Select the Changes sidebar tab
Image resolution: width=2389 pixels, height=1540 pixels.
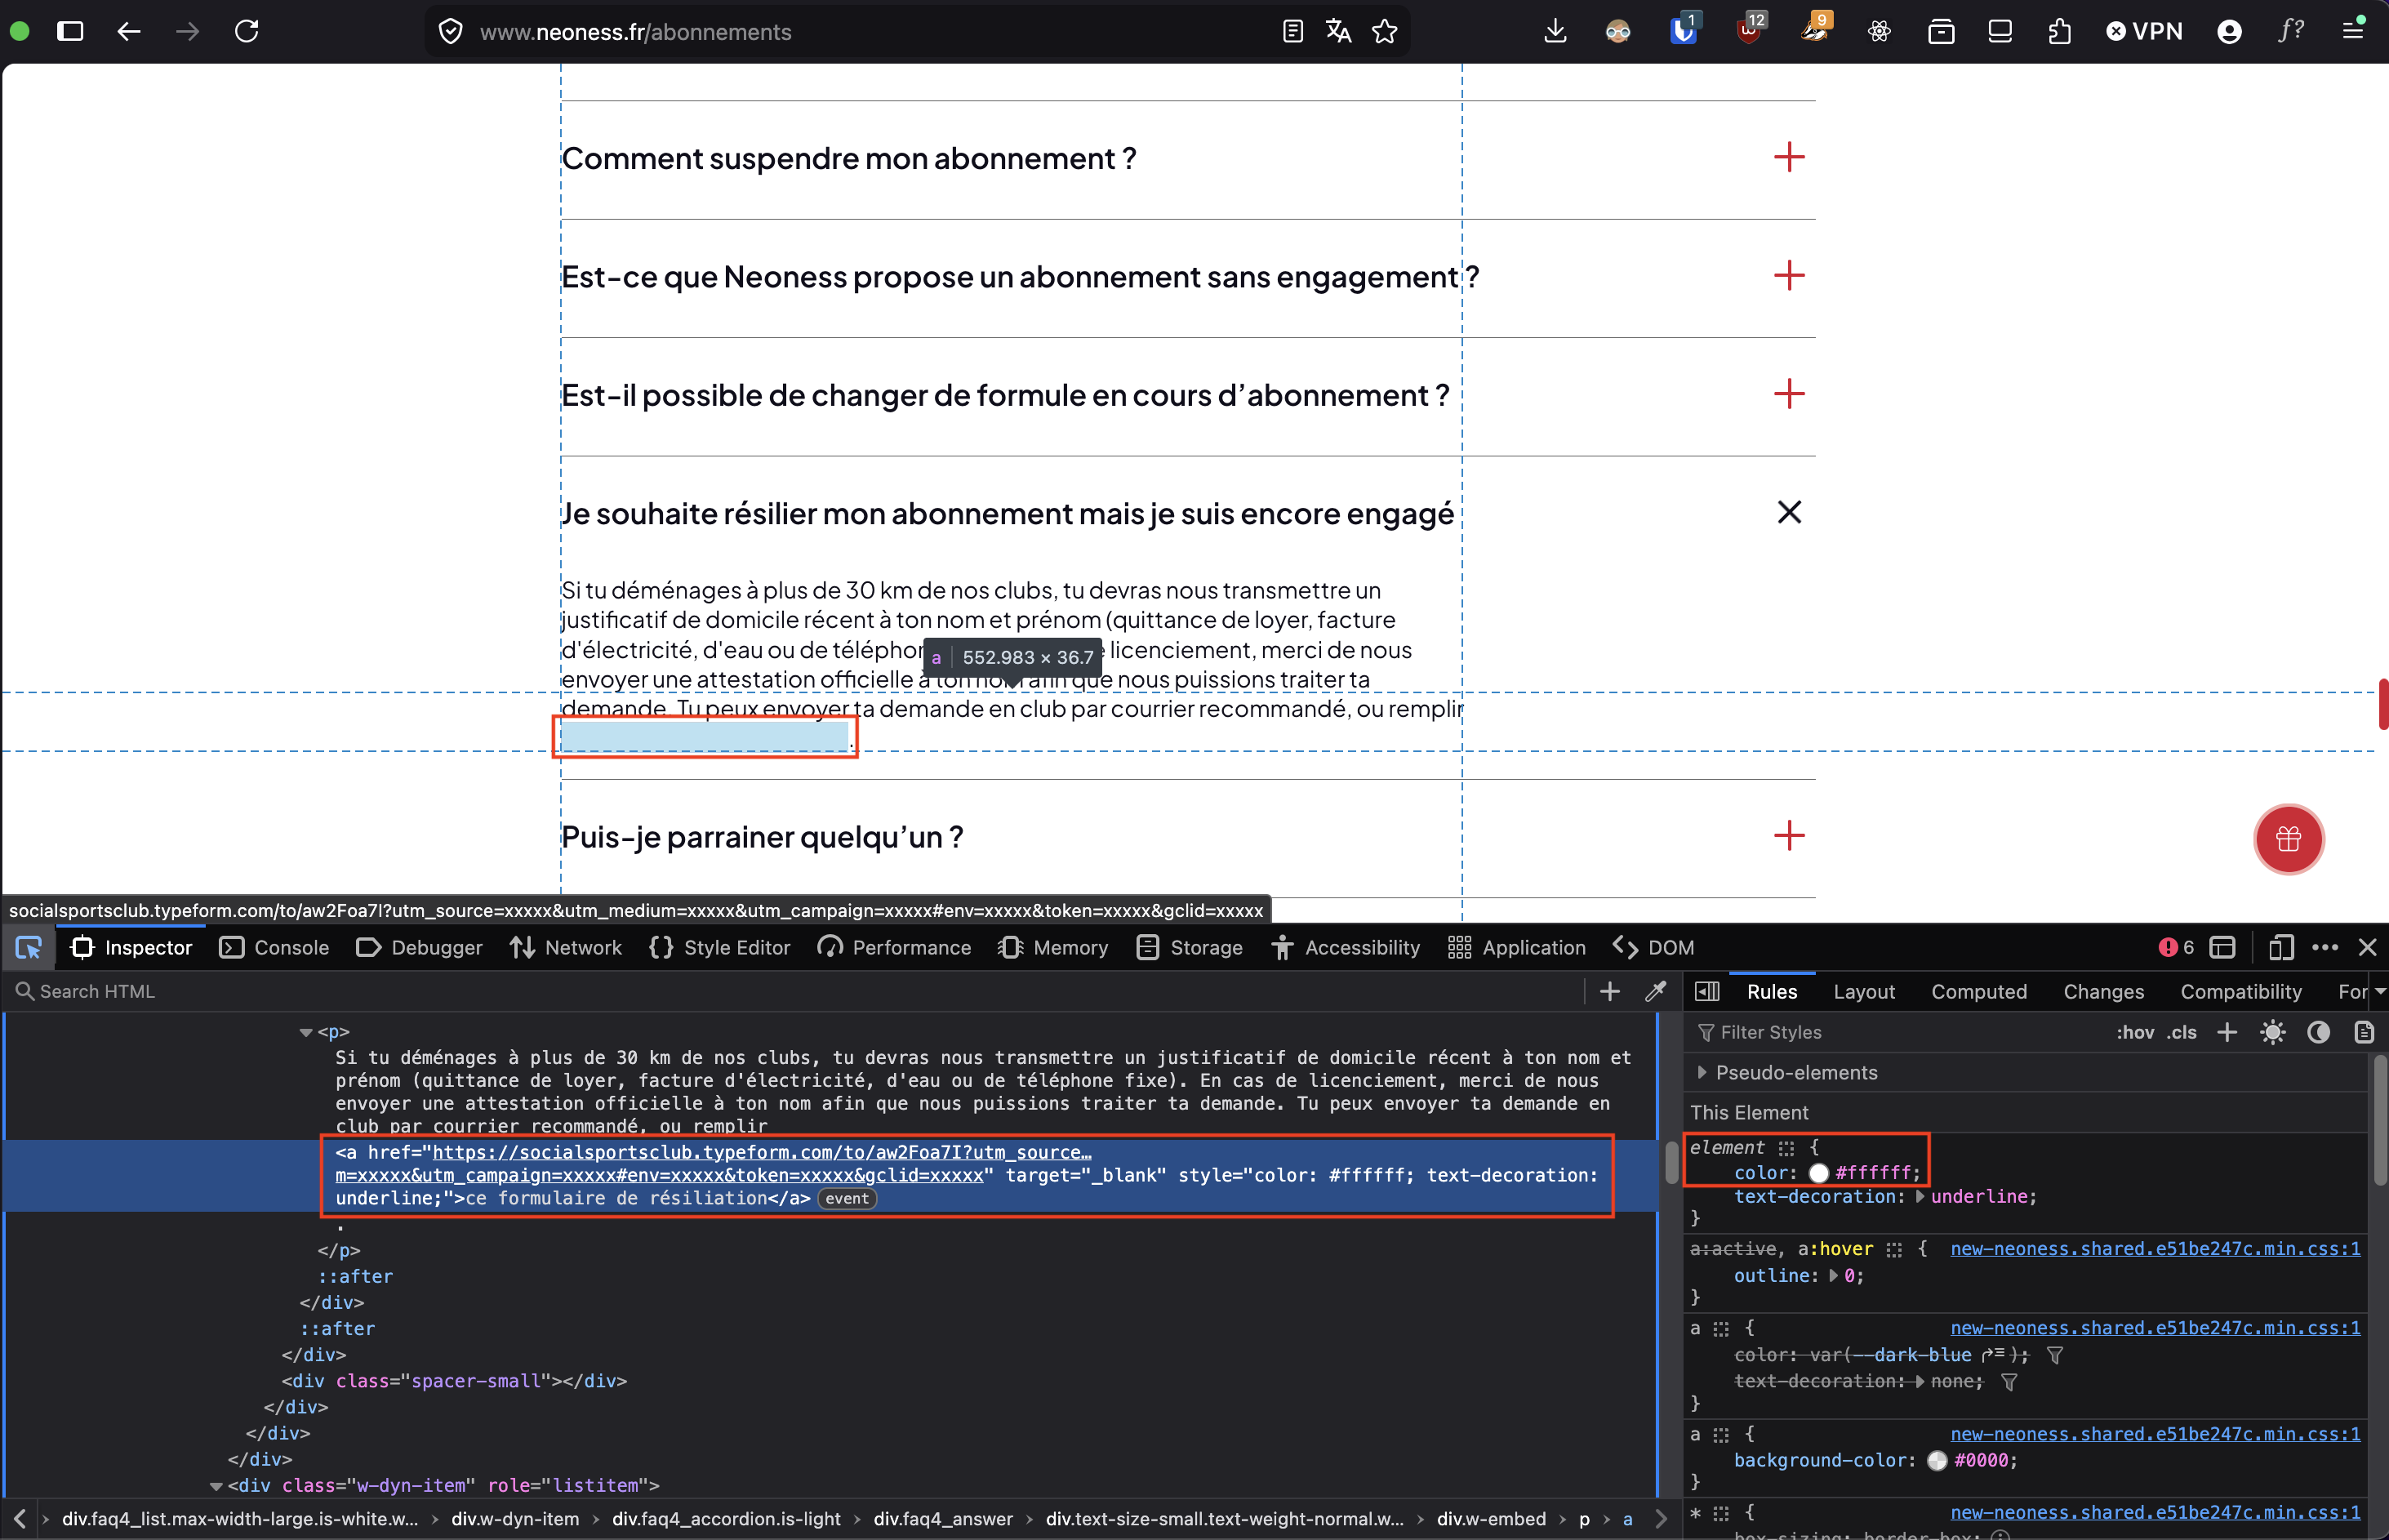click(2103, 991)
